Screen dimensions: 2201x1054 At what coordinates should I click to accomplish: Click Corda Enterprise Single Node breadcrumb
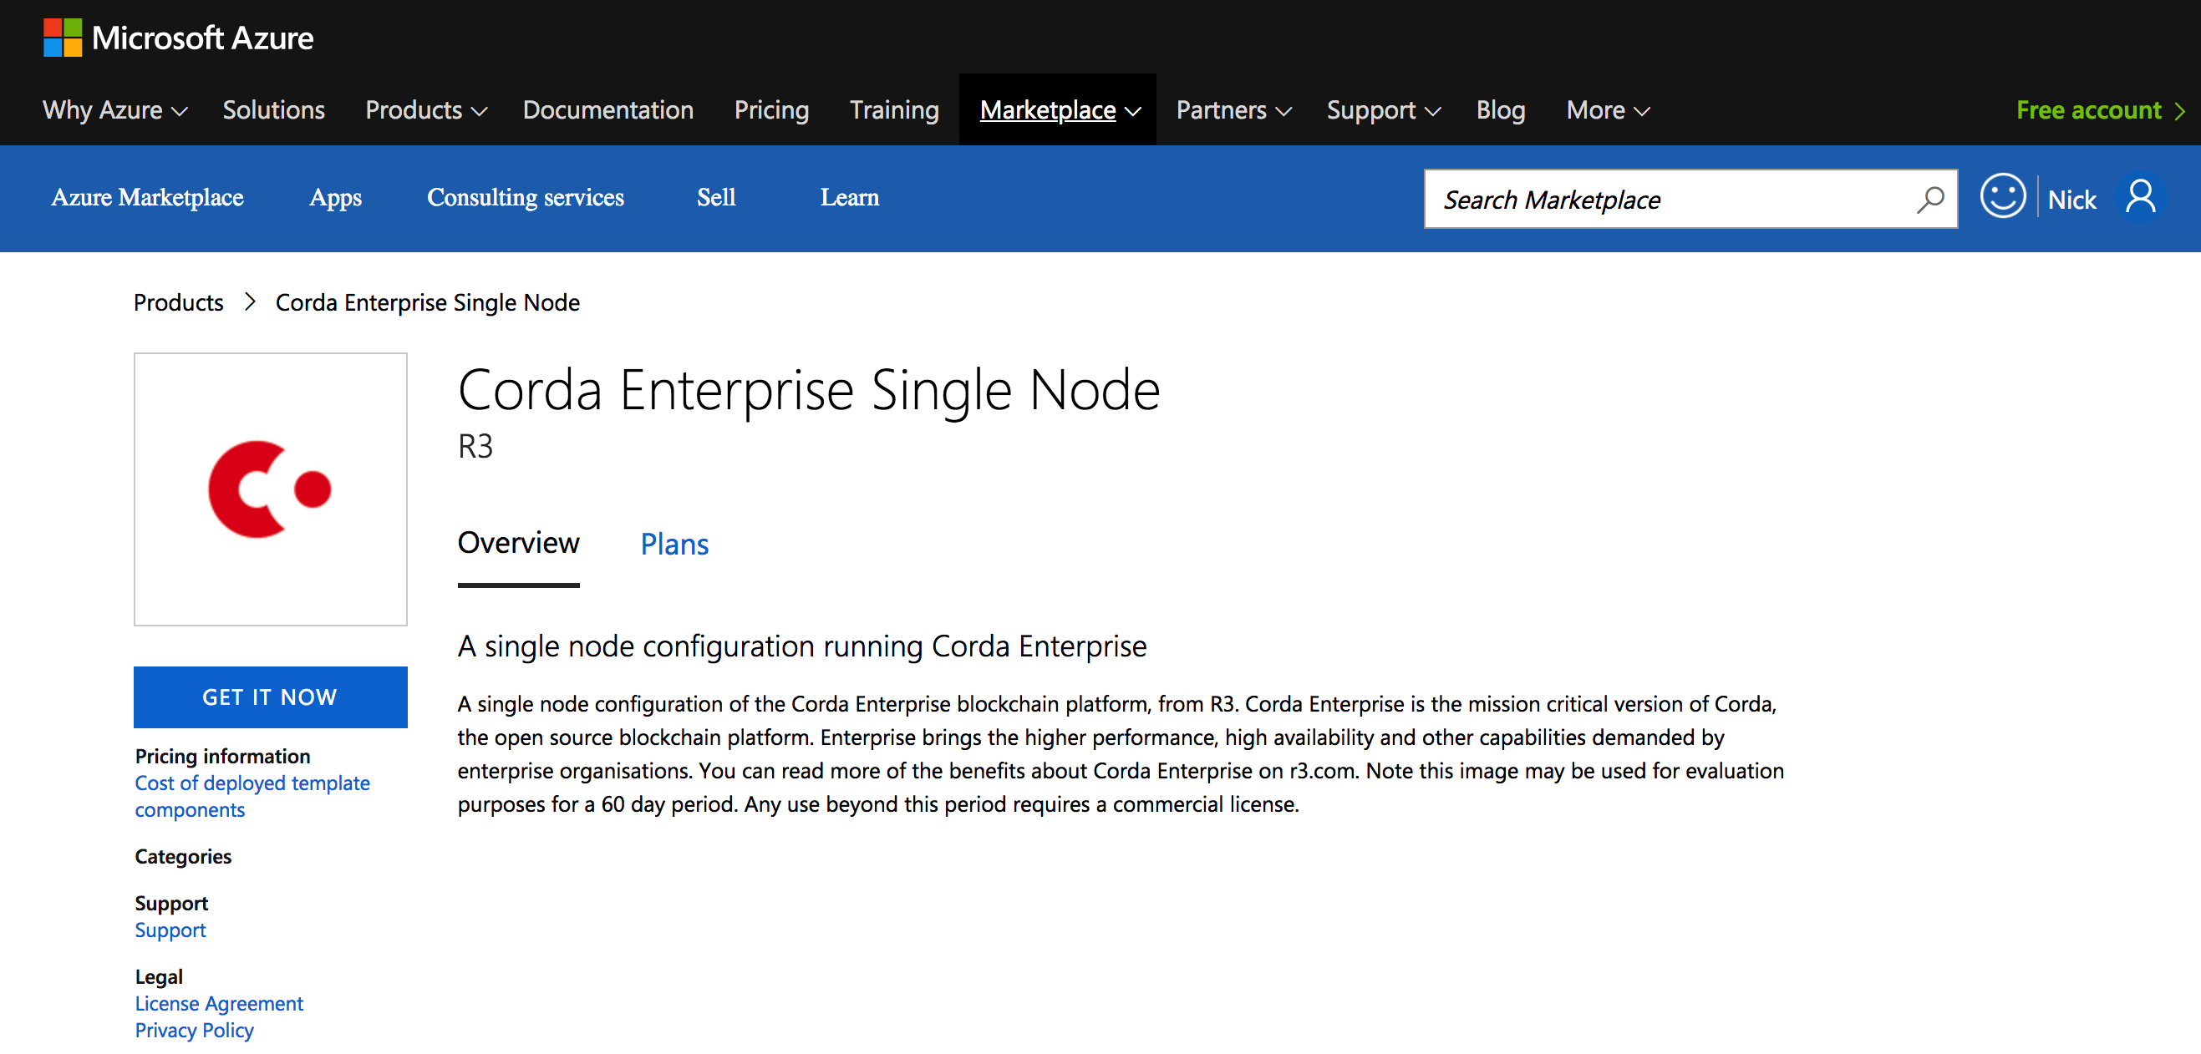(427, 302)
